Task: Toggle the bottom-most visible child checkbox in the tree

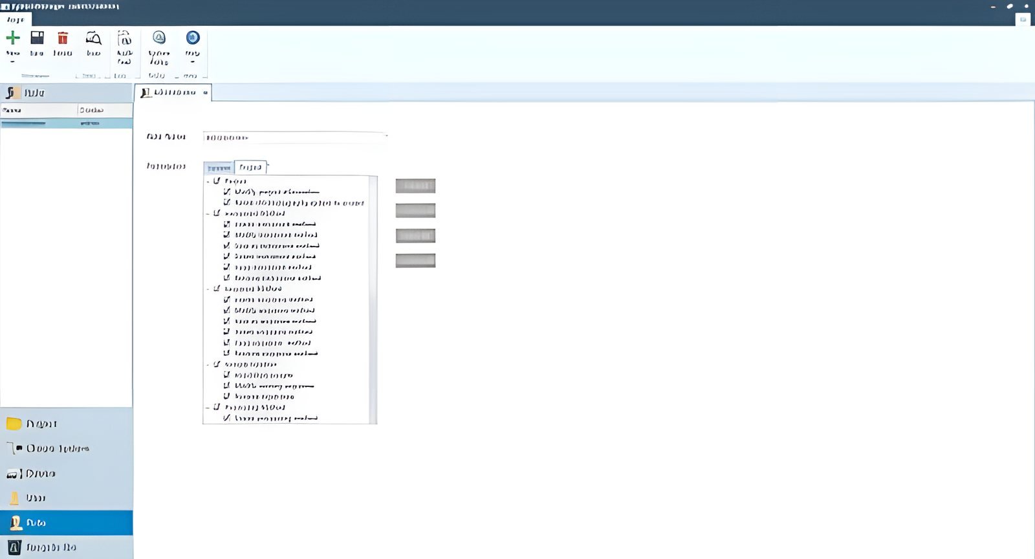Action: click(227, 418)
